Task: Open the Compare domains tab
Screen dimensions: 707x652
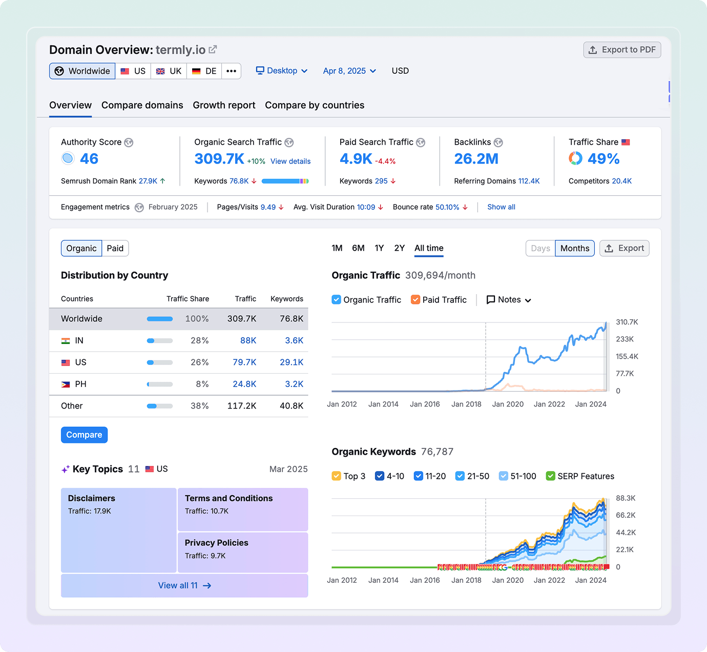Action: point(142,105)
